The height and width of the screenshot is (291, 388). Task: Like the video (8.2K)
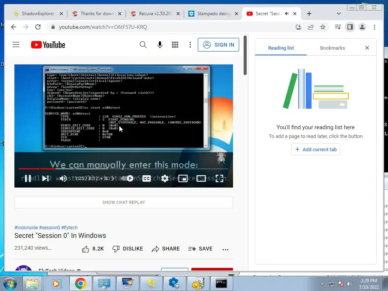coord(92,249)
